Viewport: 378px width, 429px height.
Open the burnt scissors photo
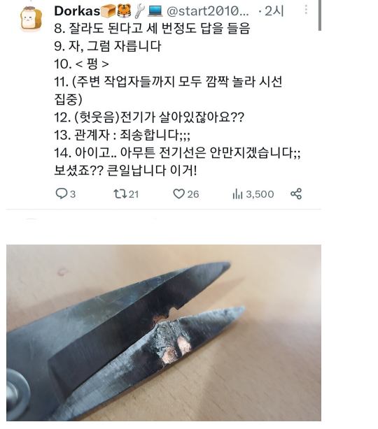[x=164, y=333]
